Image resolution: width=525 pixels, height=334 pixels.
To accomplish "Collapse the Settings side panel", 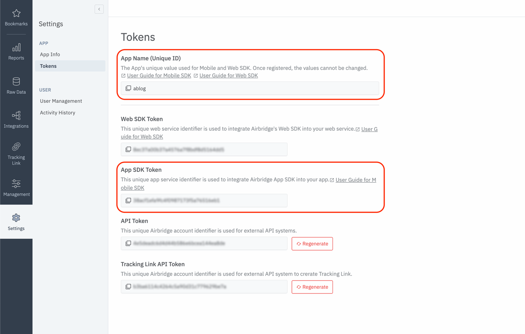I will 99,9.
